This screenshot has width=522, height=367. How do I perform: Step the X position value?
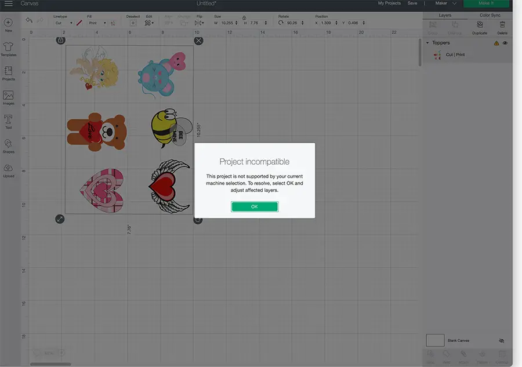click(x=336, y=23)
